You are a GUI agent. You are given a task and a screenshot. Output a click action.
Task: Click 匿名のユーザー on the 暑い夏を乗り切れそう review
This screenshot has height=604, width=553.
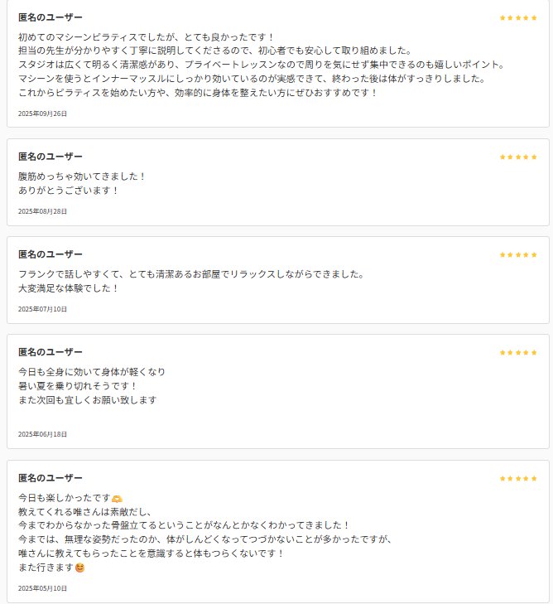(x=50, y=352)
